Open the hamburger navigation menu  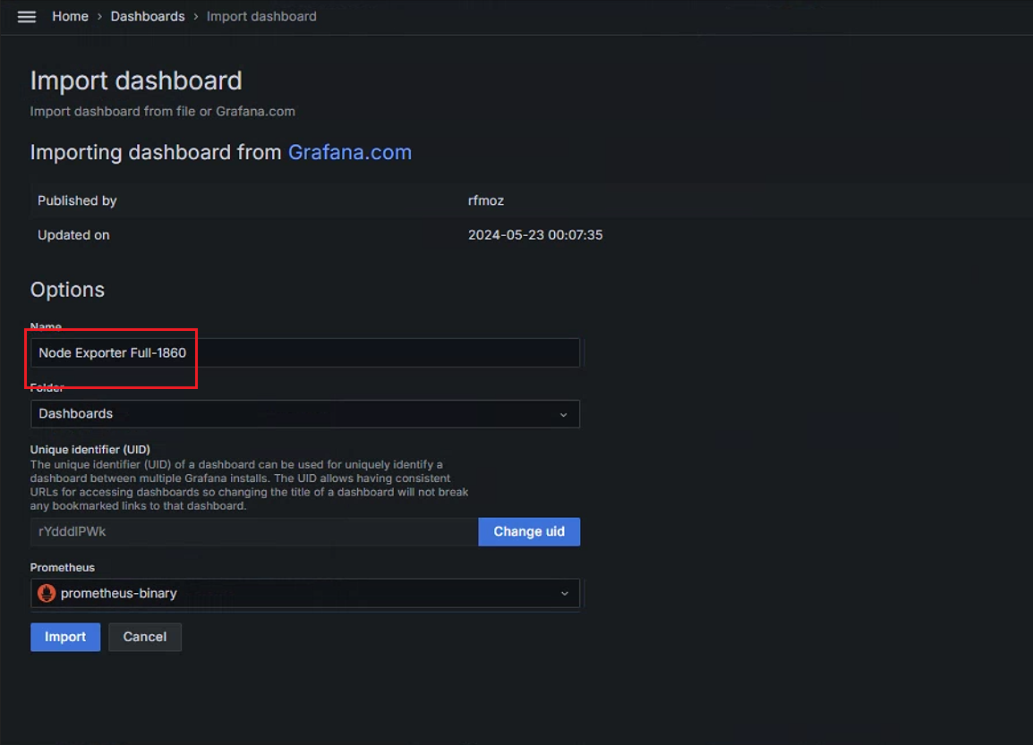(26, 16)
